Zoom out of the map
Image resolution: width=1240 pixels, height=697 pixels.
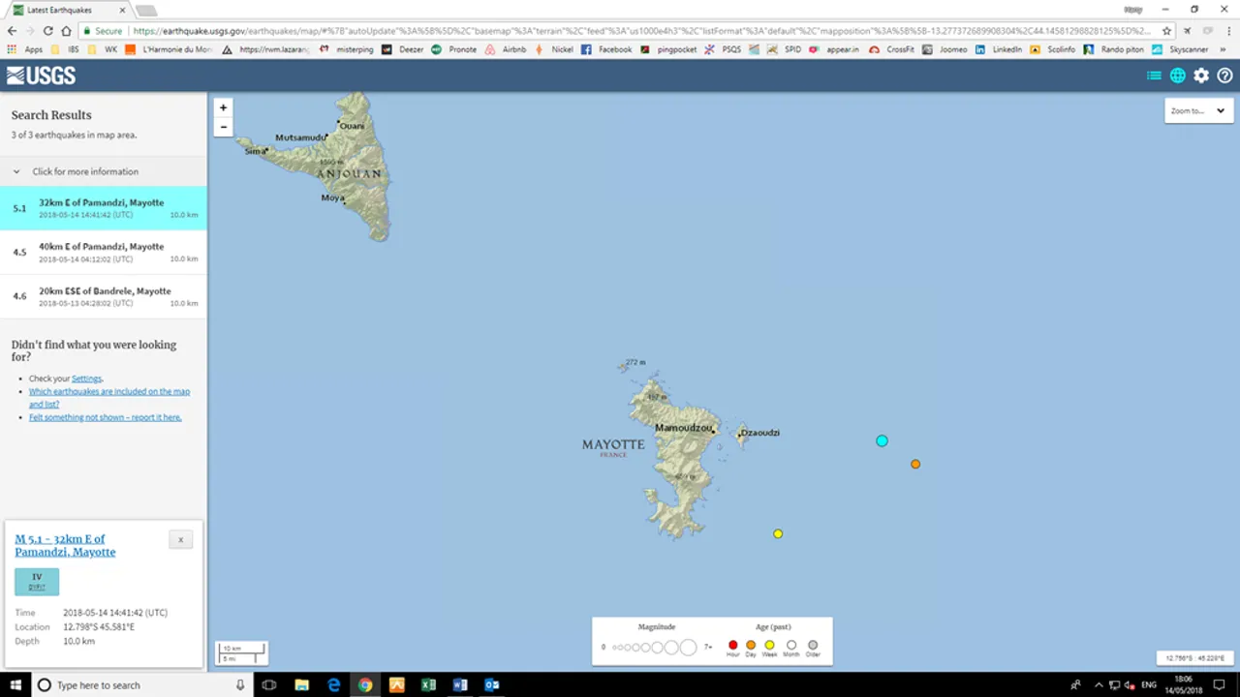click(224, 127)
